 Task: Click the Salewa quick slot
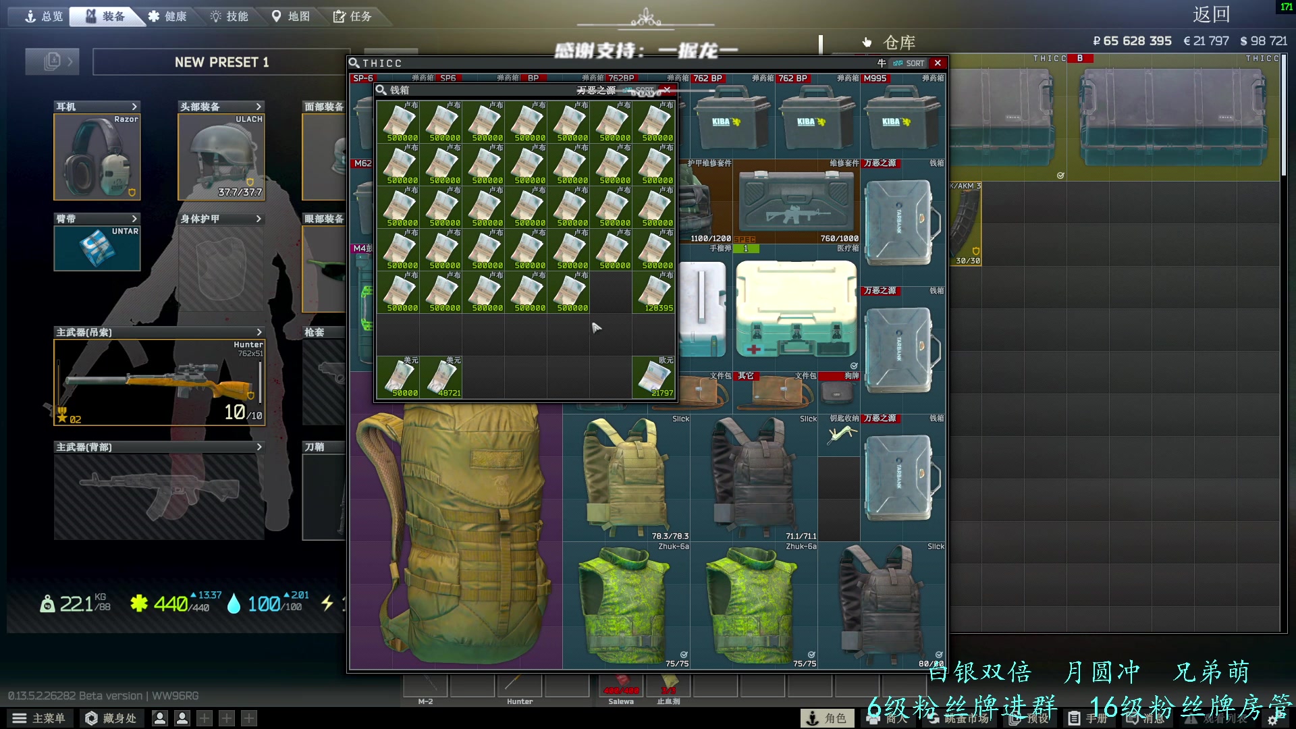[621, 686]
